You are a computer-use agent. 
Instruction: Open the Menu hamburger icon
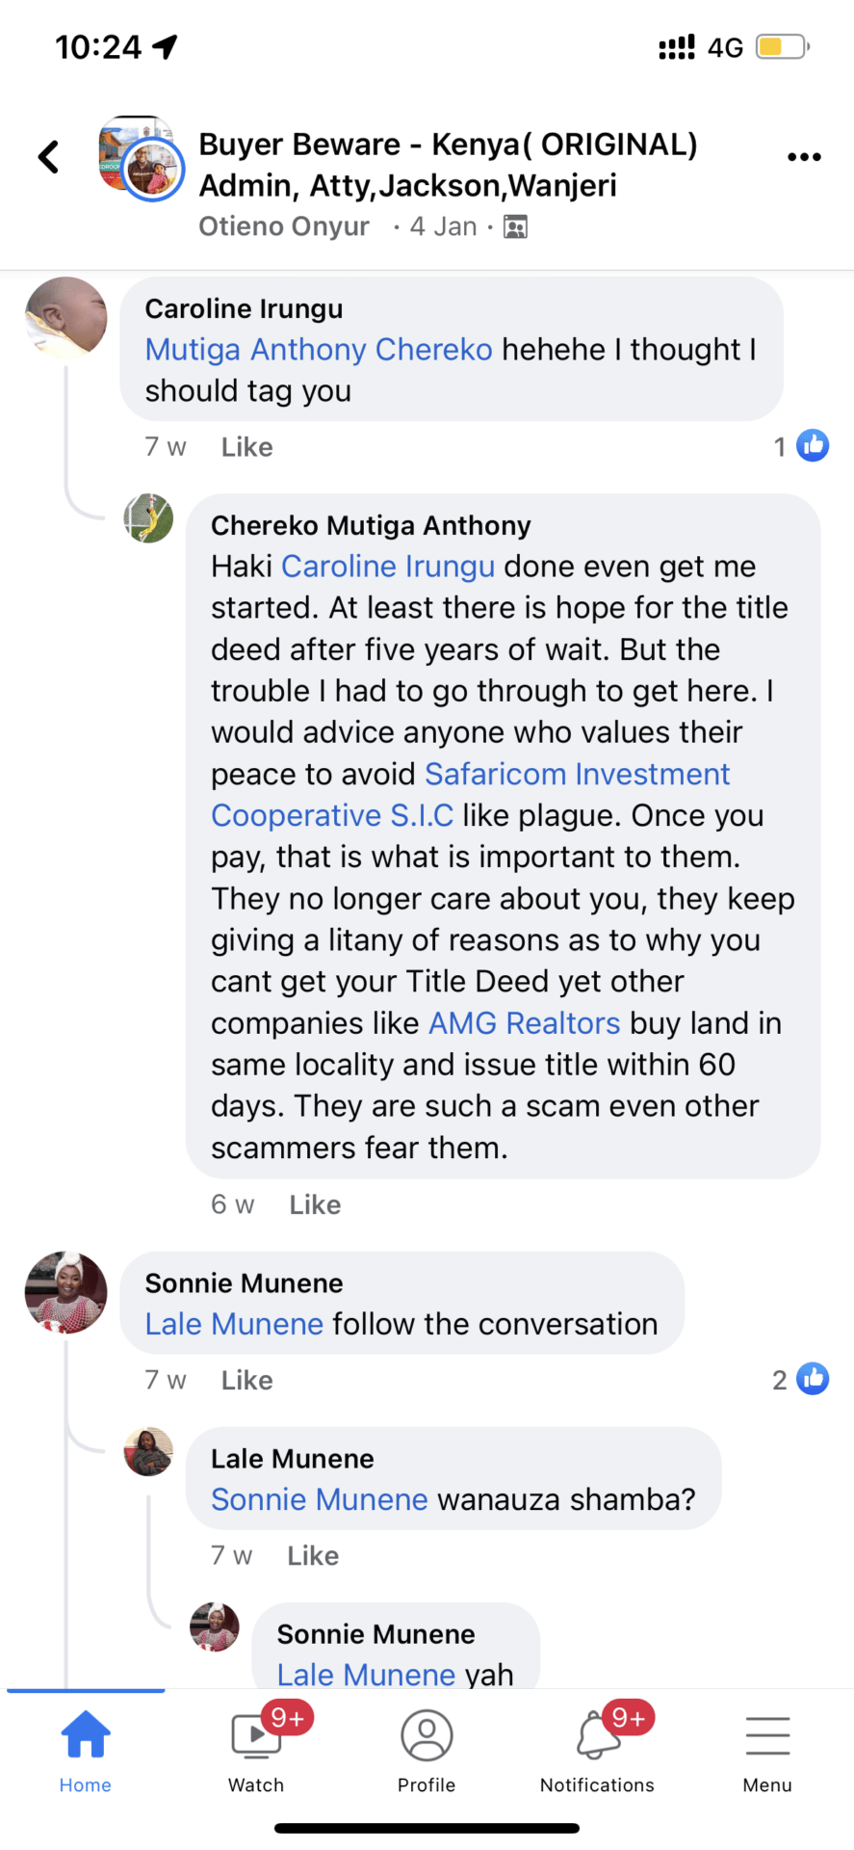pos(767,1751)
